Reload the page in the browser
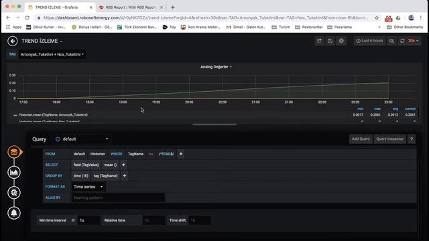Image resolution: width=429 pixels, height=241 pixels. pos(27,17)
